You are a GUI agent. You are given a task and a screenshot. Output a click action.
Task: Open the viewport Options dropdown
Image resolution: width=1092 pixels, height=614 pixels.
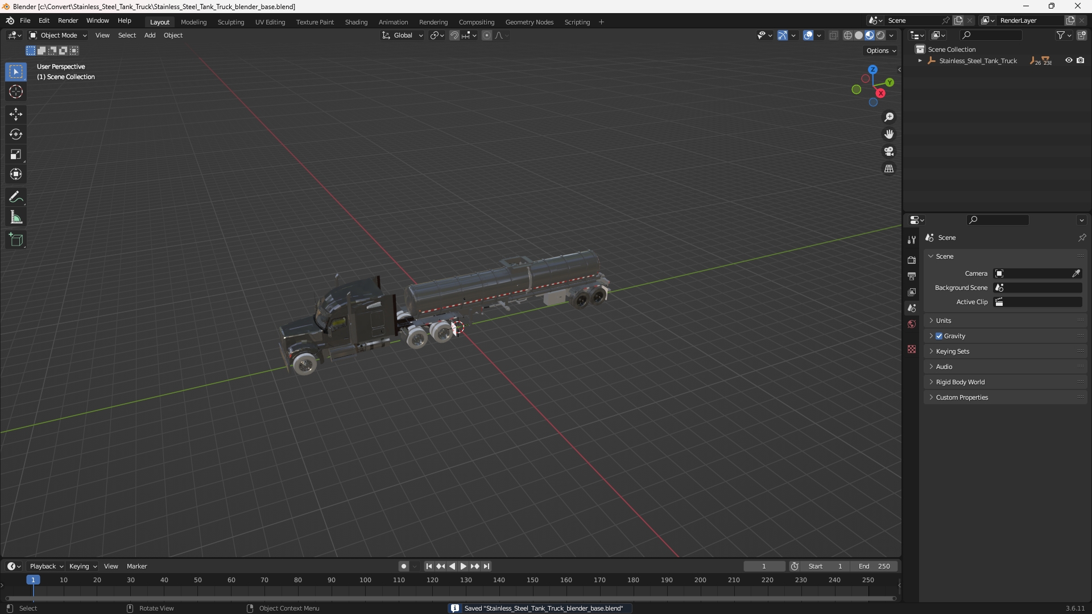(880, 51)
